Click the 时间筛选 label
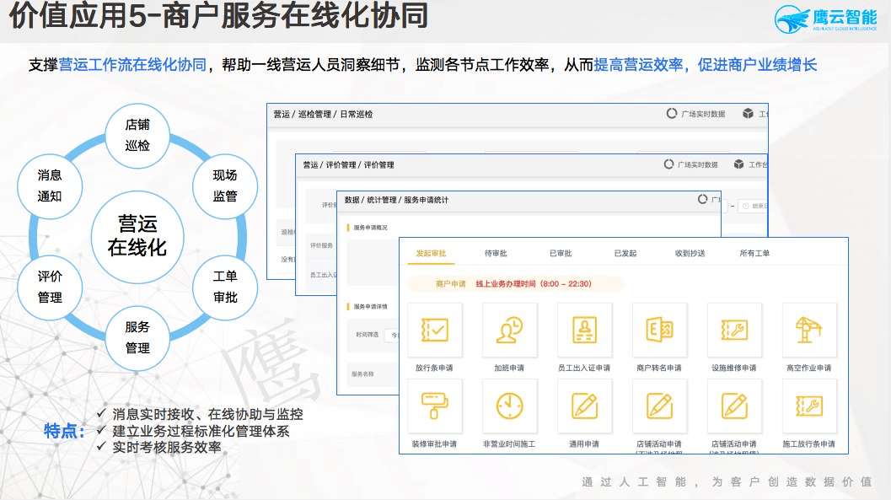This screenshot has width=891, height=500. click(367, 335)
